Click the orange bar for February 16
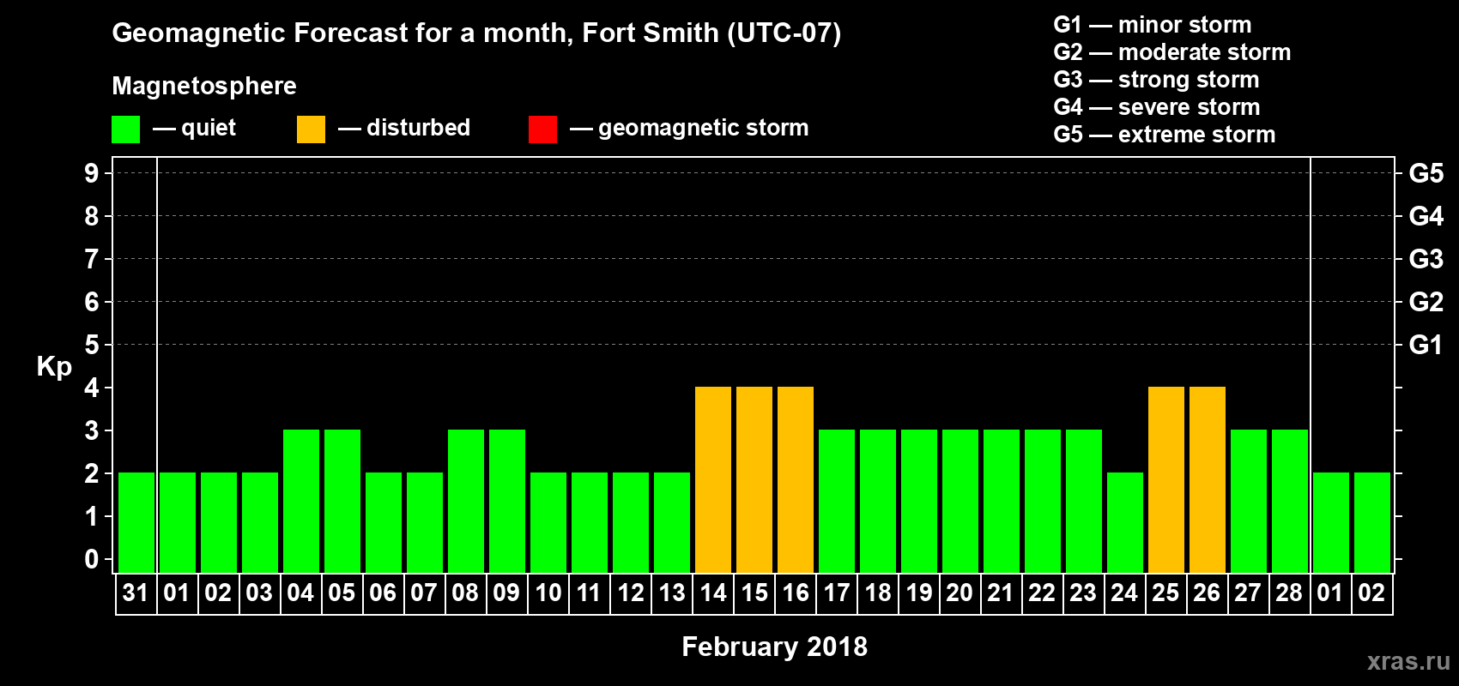 796,480
